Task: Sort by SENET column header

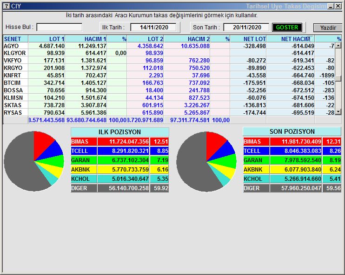Action: 15,39
